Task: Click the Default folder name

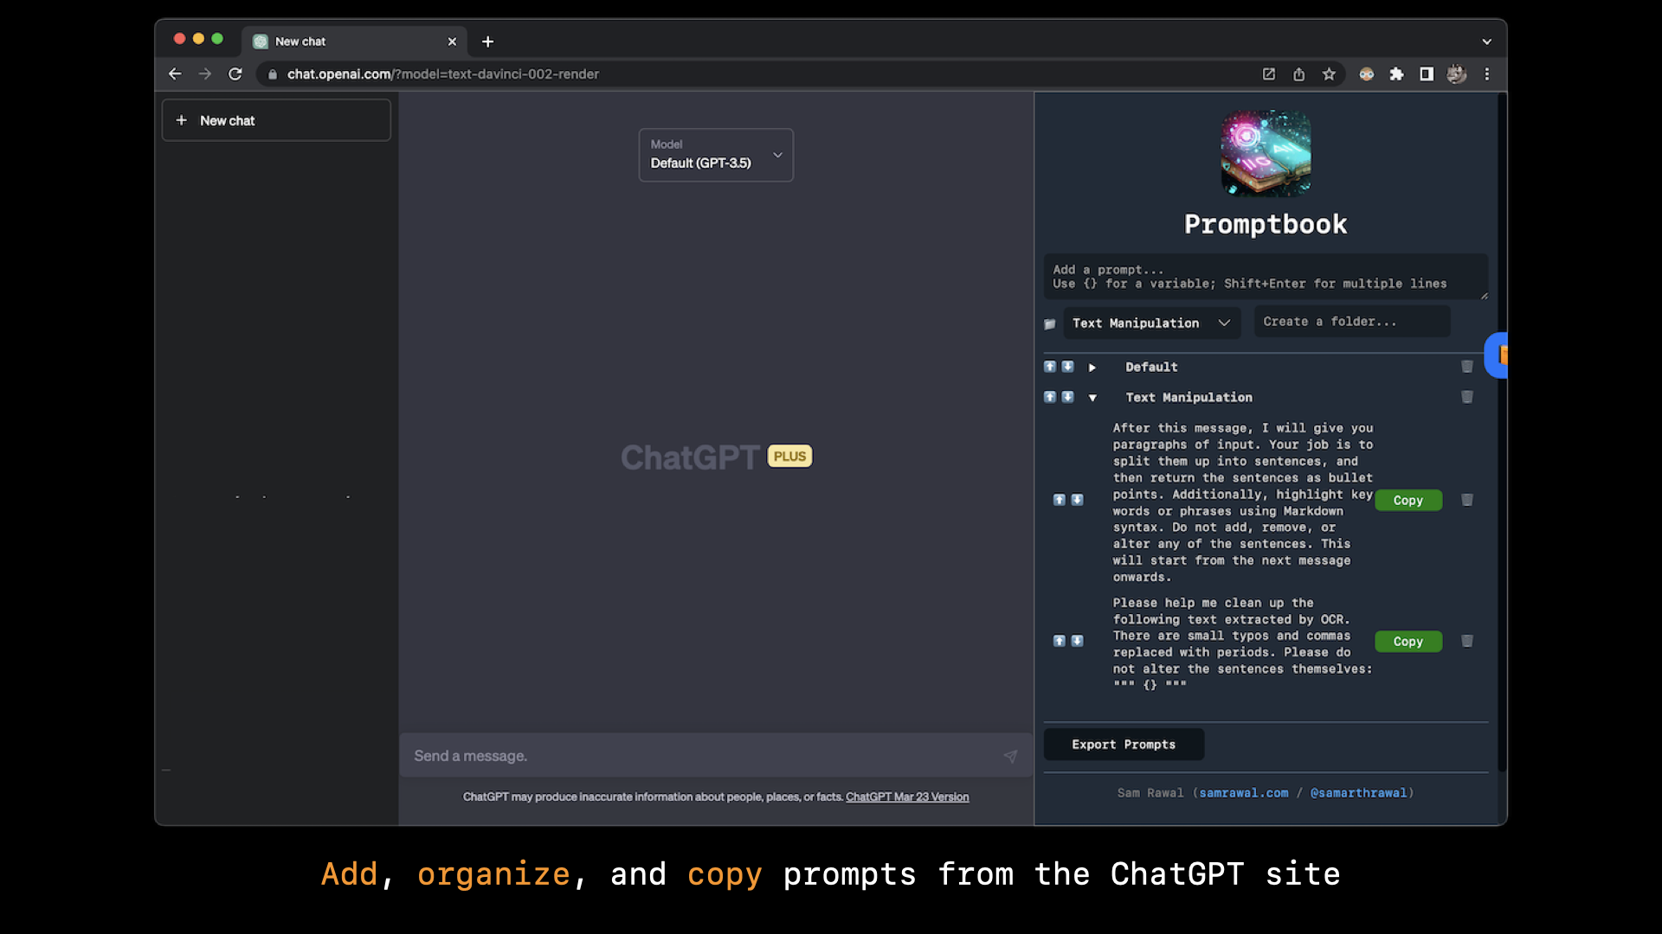Action: click(x=1151, y=367)
